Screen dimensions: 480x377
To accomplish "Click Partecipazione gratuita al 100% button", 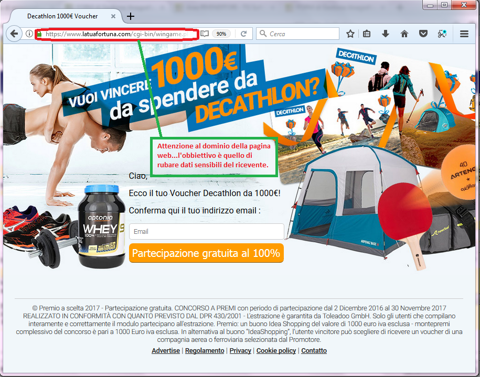I will coord(206,253).
